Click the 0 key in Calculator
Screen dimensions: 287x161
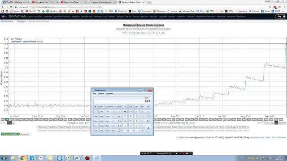[x=128, y=131]
